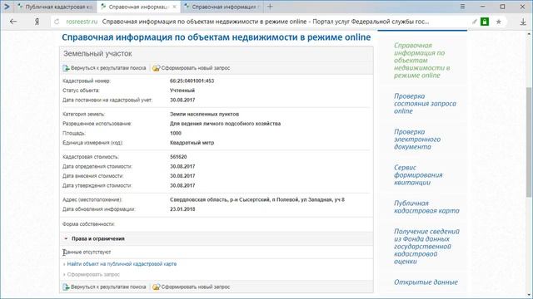Click the cadastral value 561620
The height and width of the screenshot is (299, 533).
coord(178,157)
